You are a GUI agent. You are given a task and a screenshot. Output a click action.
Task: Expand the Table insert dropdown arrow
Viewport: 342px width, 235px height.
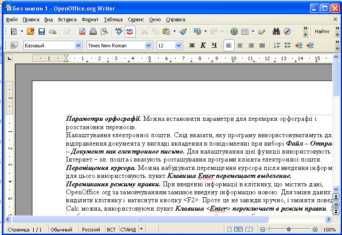pos(253,31)
